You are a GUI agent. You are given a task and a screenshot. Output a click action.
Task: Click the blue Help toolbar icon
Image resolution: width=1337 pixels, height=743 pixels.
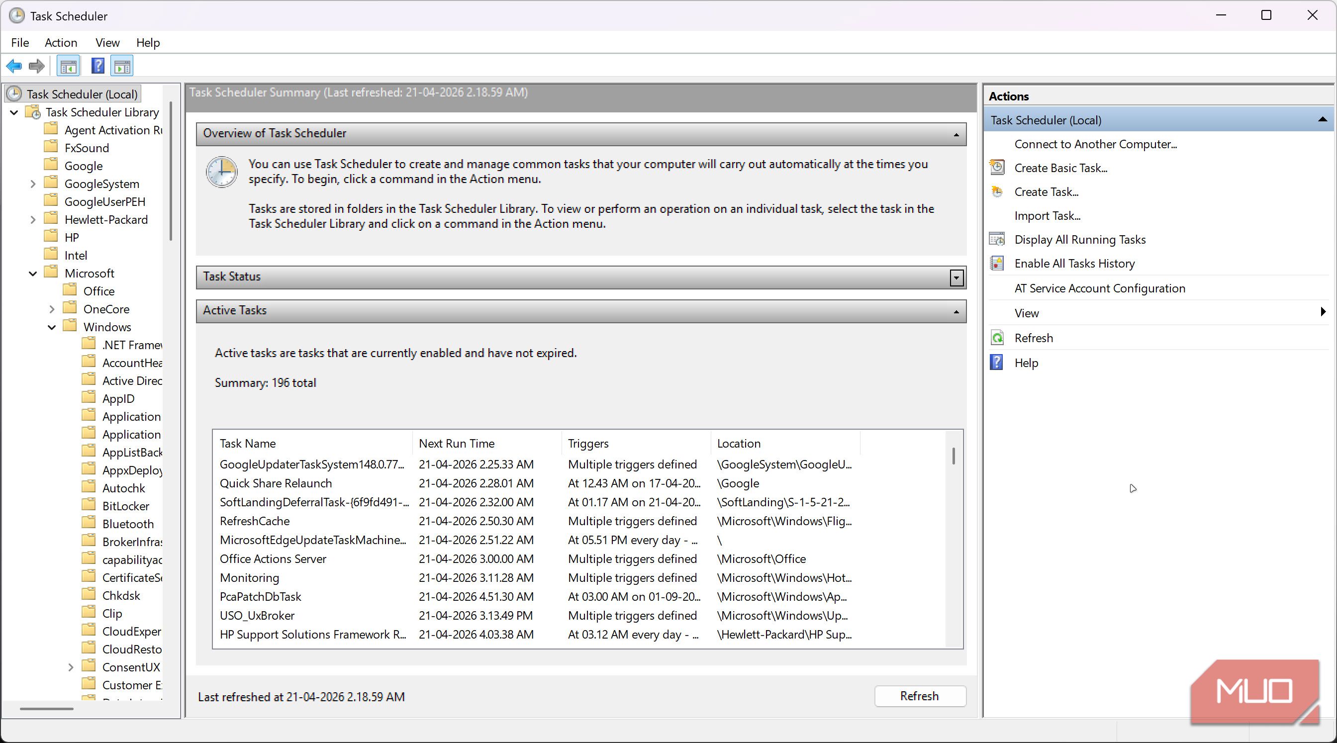(97, 66)
